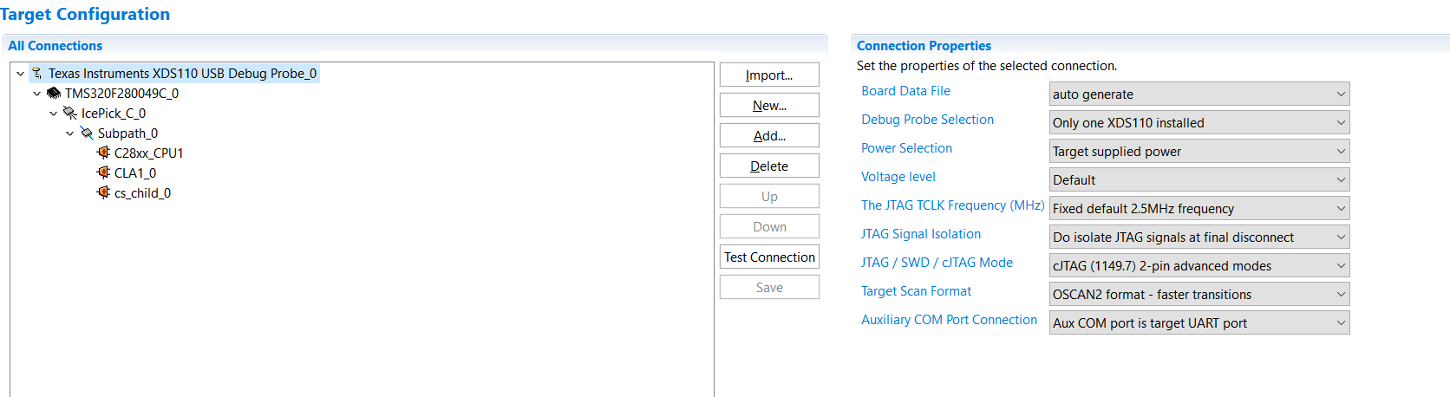
Task: Click The JTAG TCLK Frequency (MHz) label
Action: [952, 205]
